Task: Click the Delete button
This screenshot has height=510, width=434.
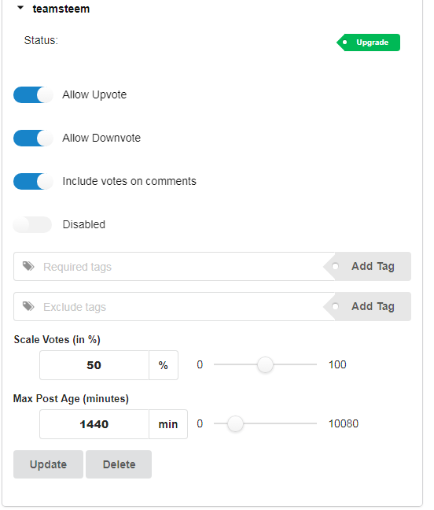Action: click(x=119, y=464)
